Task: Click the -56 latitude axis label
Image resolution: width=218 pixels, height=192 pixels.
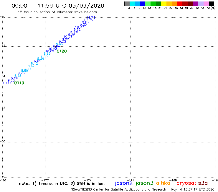Action: pos(3,108)
